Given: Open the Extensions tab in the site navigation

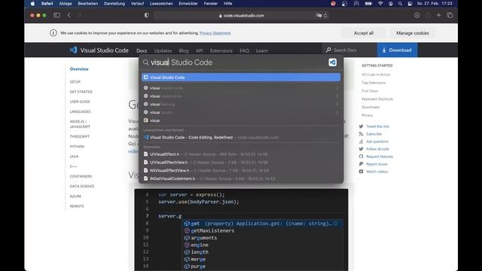Looking at the screenshot, I should pos(221,50).
